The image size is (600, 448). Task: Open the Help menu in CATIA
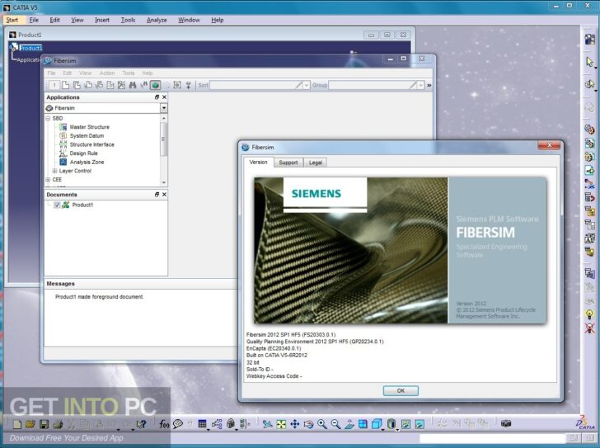coord(218,20)
